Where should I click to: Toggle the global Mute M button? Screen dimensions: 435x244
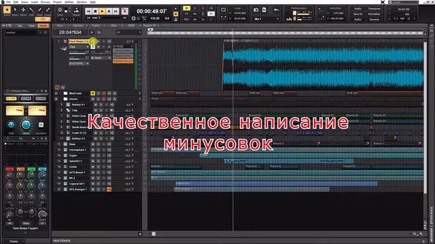[186, 8]
